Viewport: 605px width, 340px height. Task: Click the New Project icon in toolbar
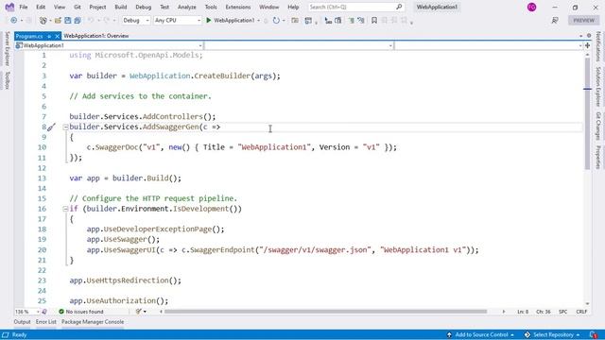[43, 21]
